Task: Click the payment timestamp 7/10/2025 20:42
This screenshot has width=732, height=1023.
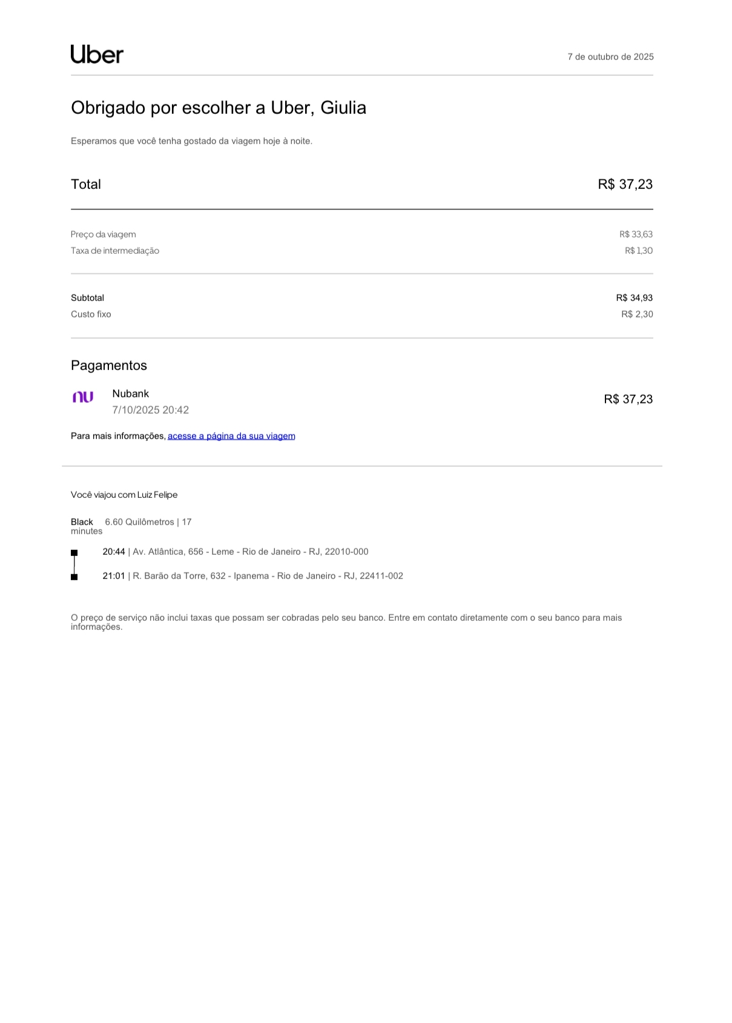Action: tap(150, 410)
